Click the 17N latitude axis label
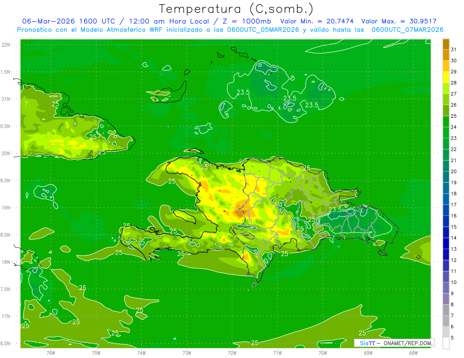This screenshot has width=464, height=358. (x=5, y=316)
